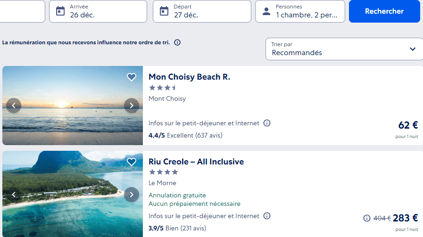
Task: Click Infos sur le petit-déjeuner text for Mon Choisy
Action: pyautogui.click(x=204, y=123)
